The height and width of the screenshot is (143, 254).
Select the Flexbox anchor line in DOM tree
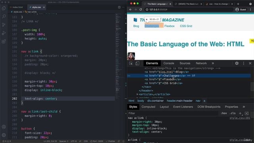pyautogui.click(x=163, y=79)
